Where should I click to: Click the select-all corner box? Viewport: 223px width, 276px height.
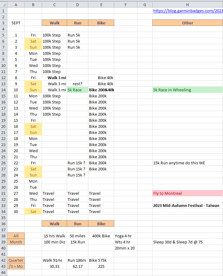coord(3,4)
